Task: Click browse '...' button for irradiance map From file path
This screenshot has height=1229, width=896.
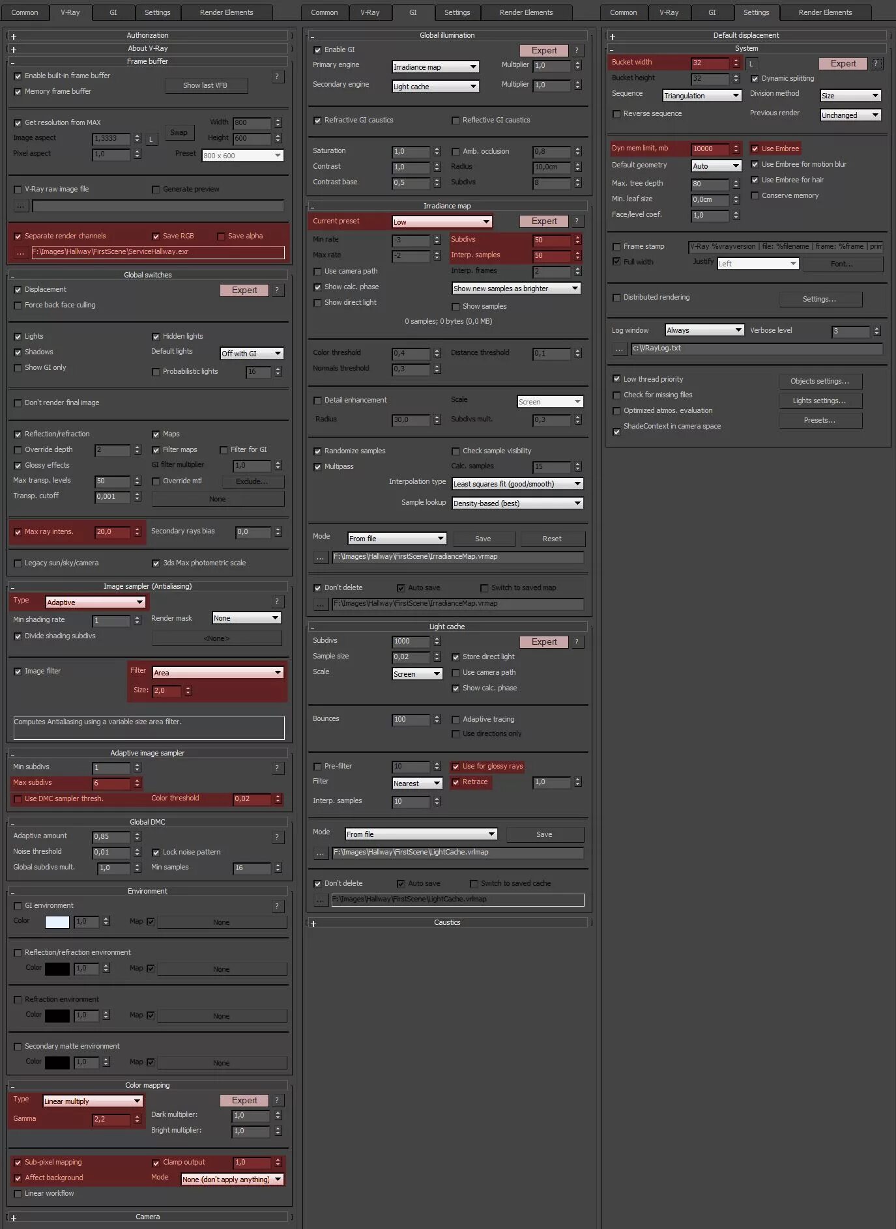Action: (x=320, y=557)
